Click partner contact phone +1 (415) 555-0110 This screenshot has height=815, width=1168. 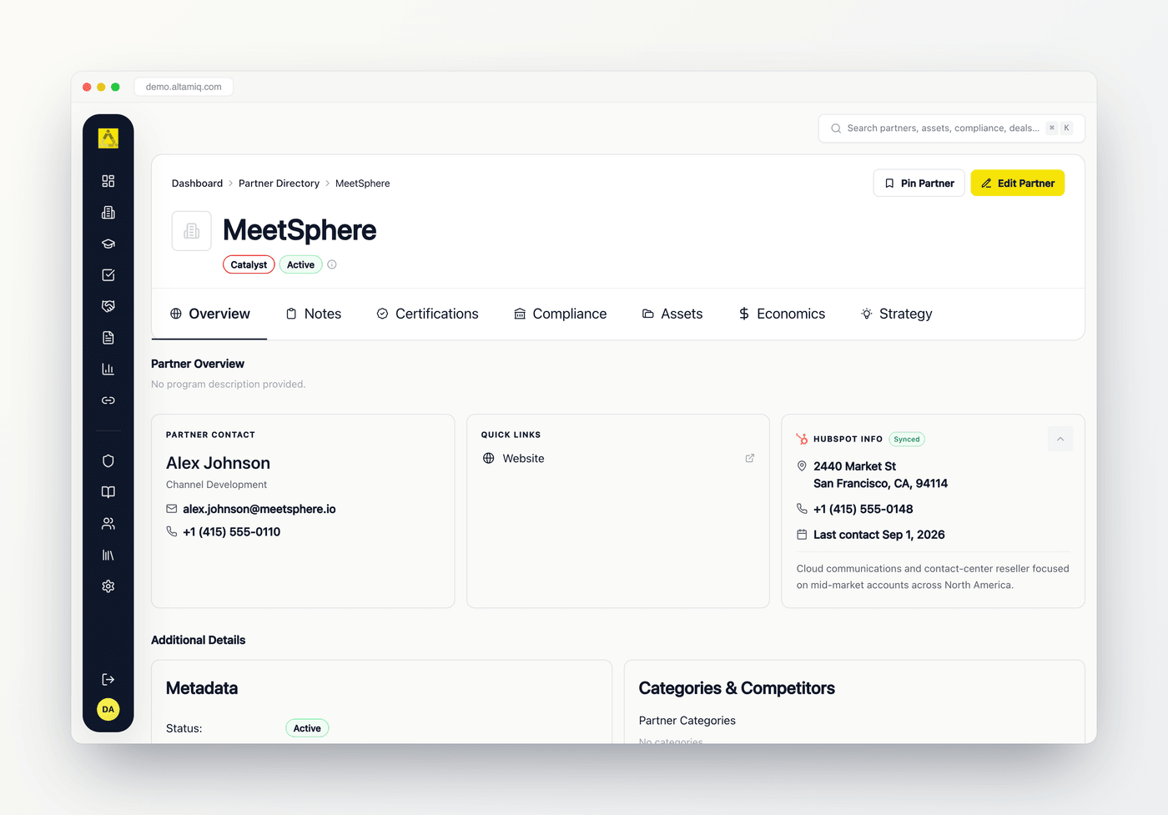click(x=232, y=531)
